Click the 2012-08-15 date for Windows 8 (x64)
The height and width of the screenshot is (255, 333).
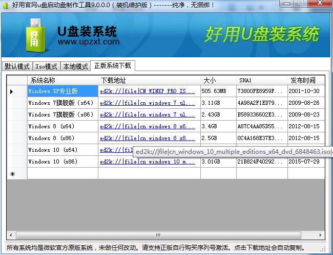[x=306, y=126]
